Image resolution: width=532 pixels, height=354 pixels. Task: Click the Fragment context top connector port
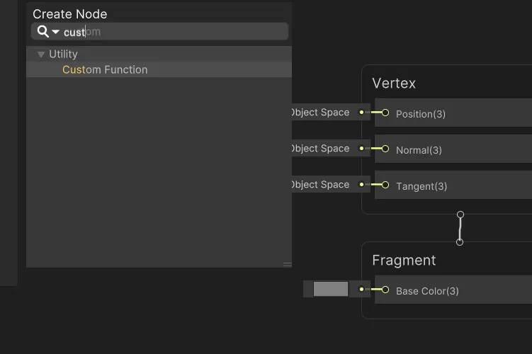tap(460, 242)
